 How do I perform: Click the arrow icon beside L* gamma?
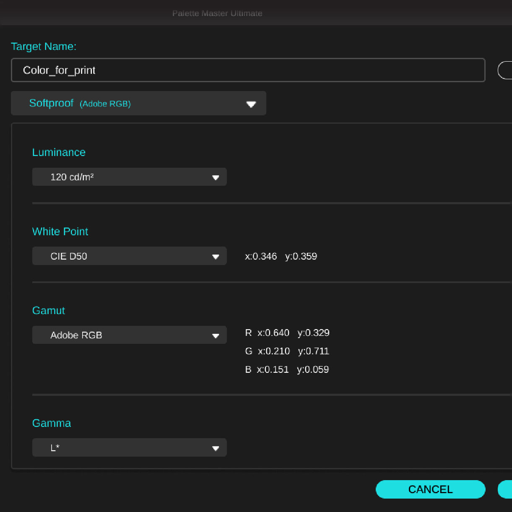coord(216,448)
